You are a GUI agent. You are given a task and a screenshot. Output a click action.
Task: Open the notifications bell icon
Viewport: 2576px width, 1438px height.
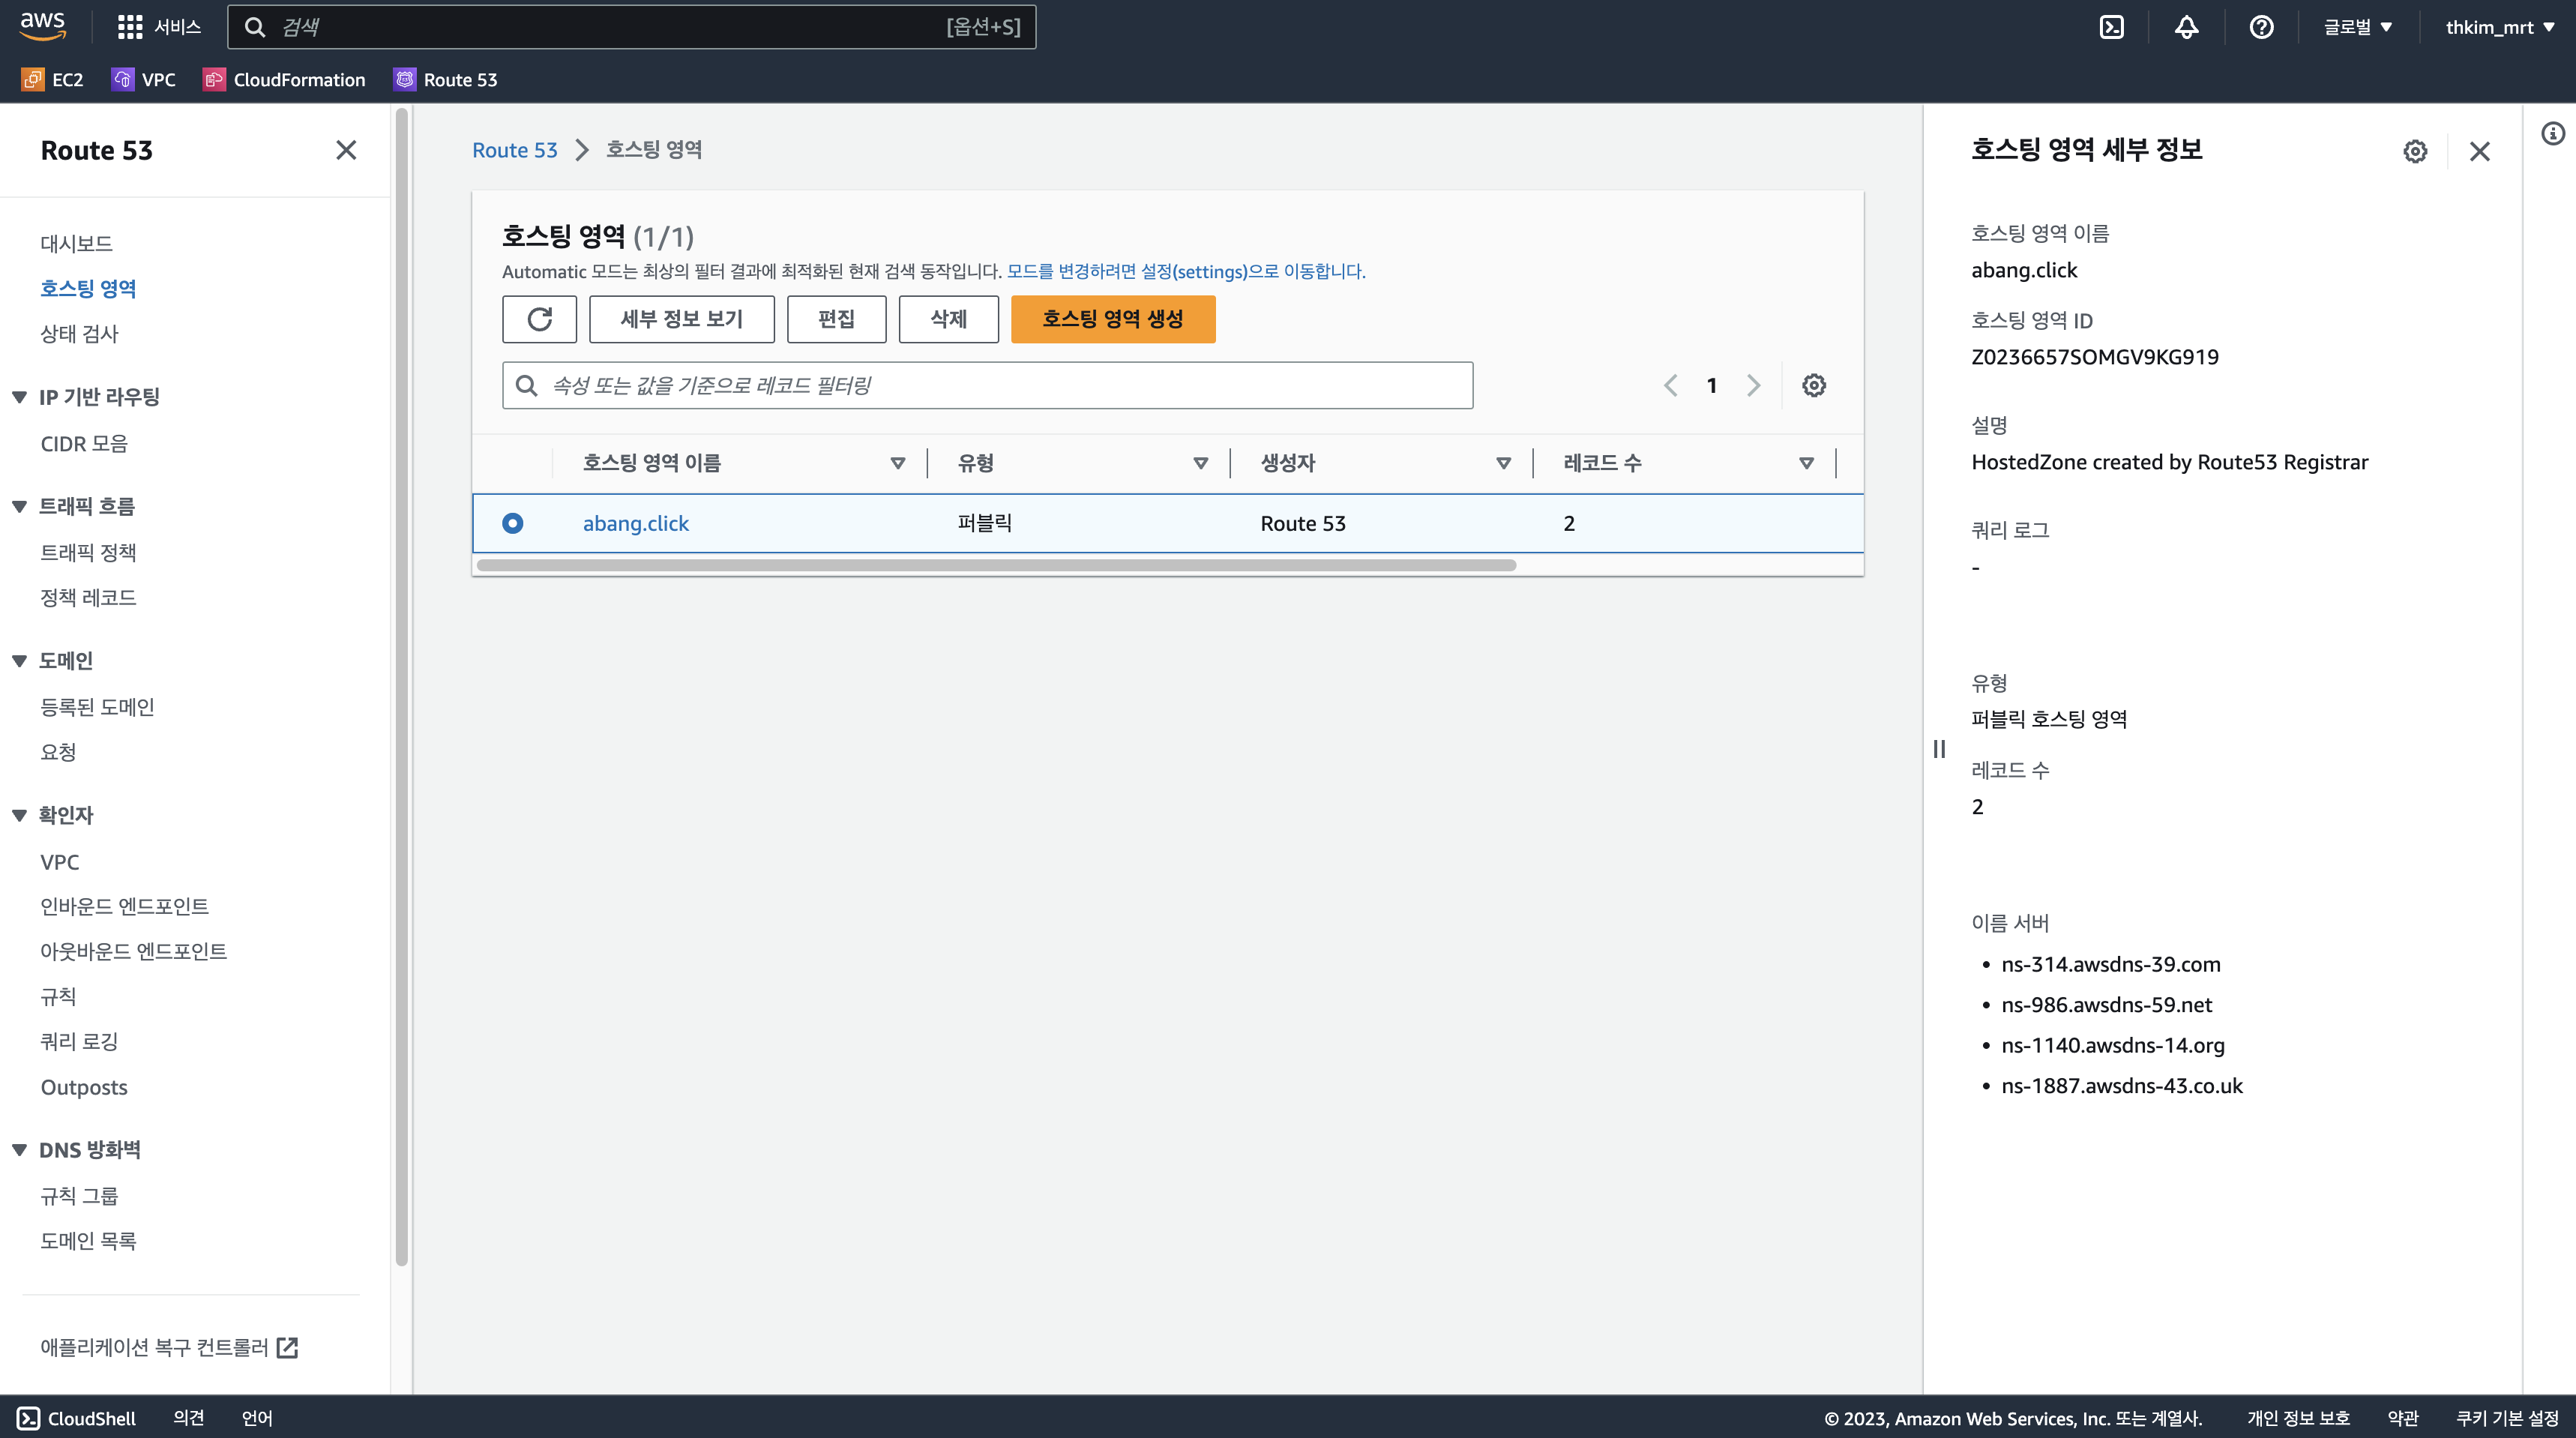click(x=2186, y=27)
